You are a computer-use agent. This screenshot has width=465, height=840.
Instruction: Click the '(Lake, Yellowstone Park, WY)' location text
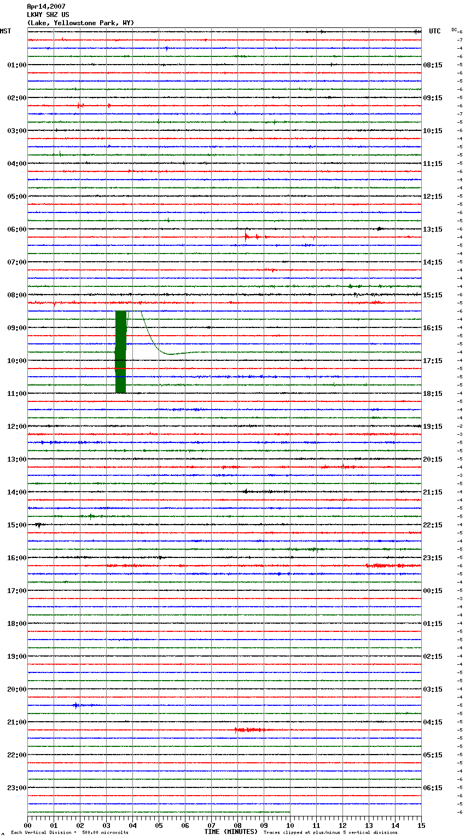pos(80,23)
